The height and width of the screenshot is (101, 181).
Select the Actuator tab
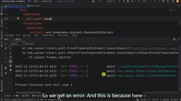[28, 44]
